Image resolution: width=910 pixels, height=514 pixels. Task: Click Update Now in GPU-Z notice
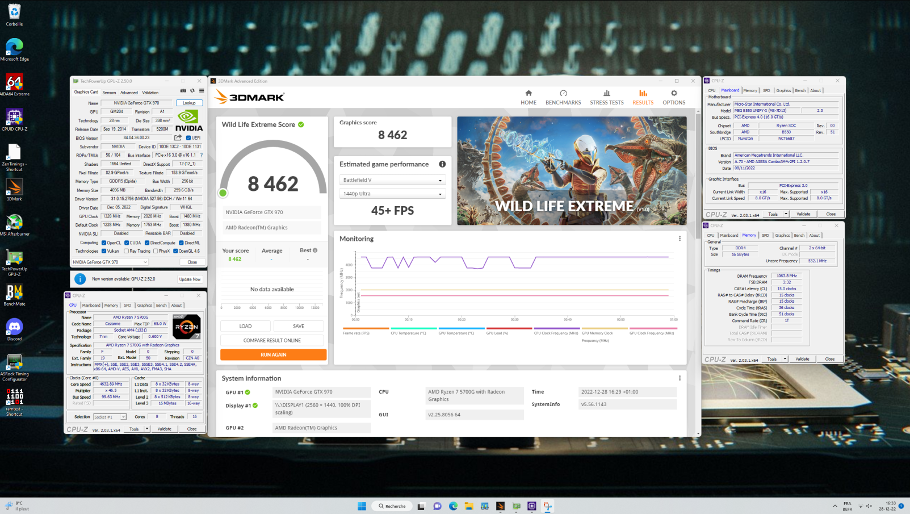click(190, 279)
